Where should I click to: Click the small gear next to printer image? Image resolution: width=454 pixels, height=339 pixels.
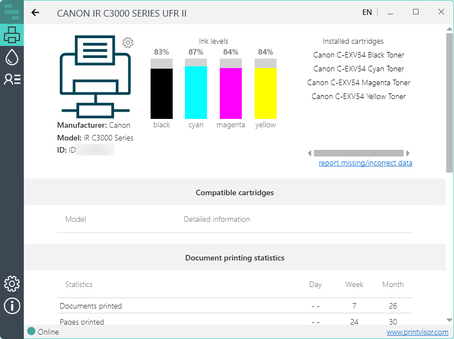[x=128, y=43]
